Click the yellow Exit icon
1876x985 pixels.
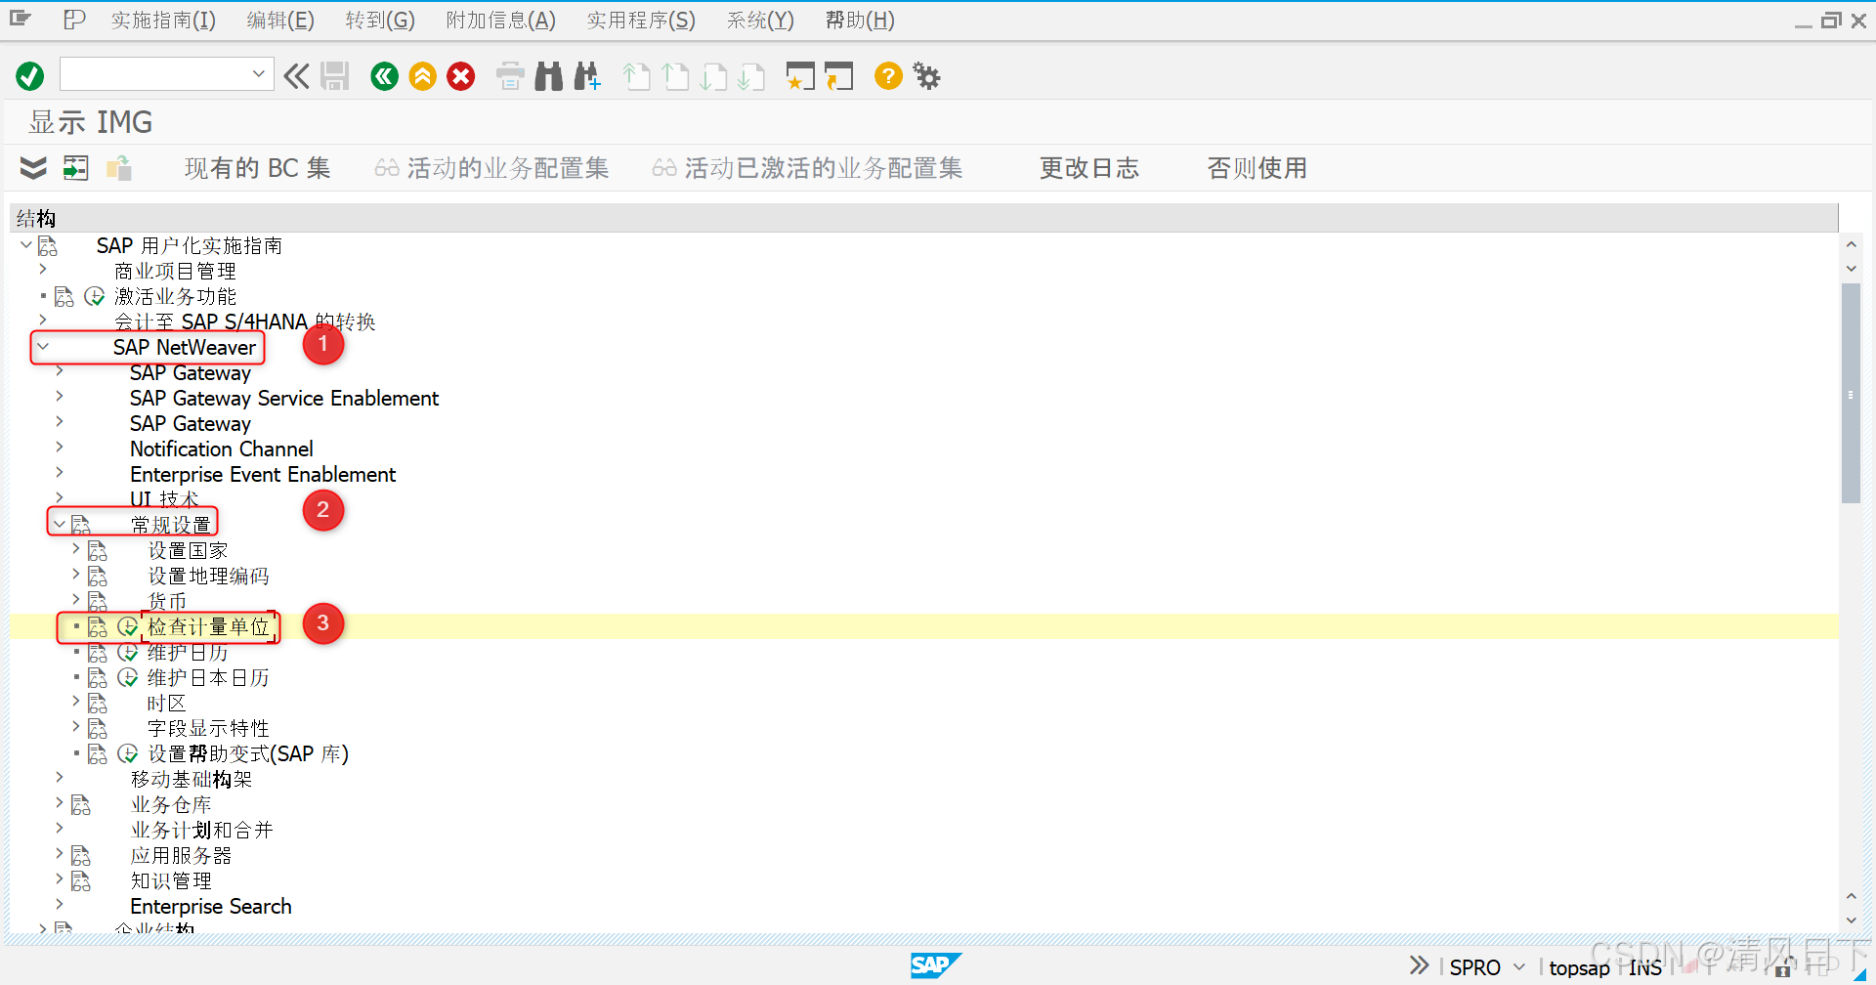click(422, 76)
